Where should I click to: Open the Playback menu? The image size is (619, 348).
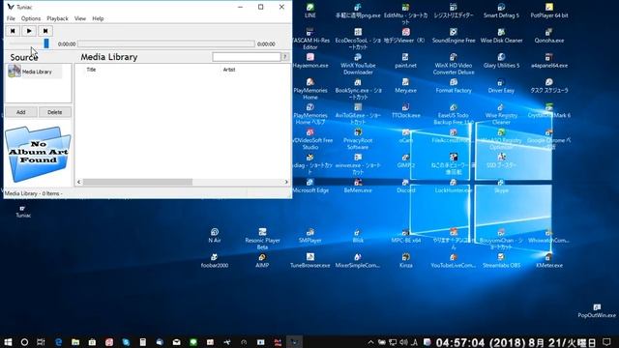tap(57, 18)
